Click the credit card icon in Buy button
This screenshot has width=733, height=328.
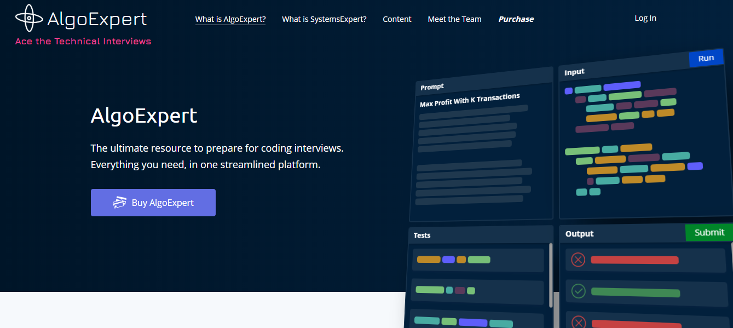tap(119, 203)
